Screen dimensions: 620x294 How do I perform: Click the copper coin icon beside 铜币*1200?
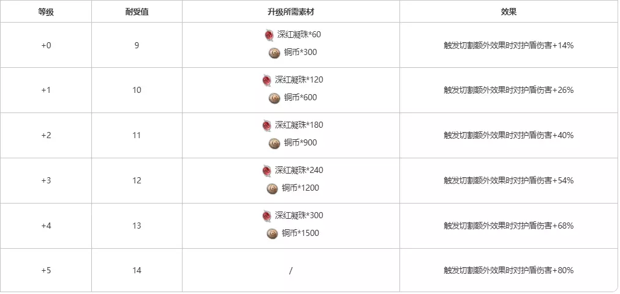273,188
